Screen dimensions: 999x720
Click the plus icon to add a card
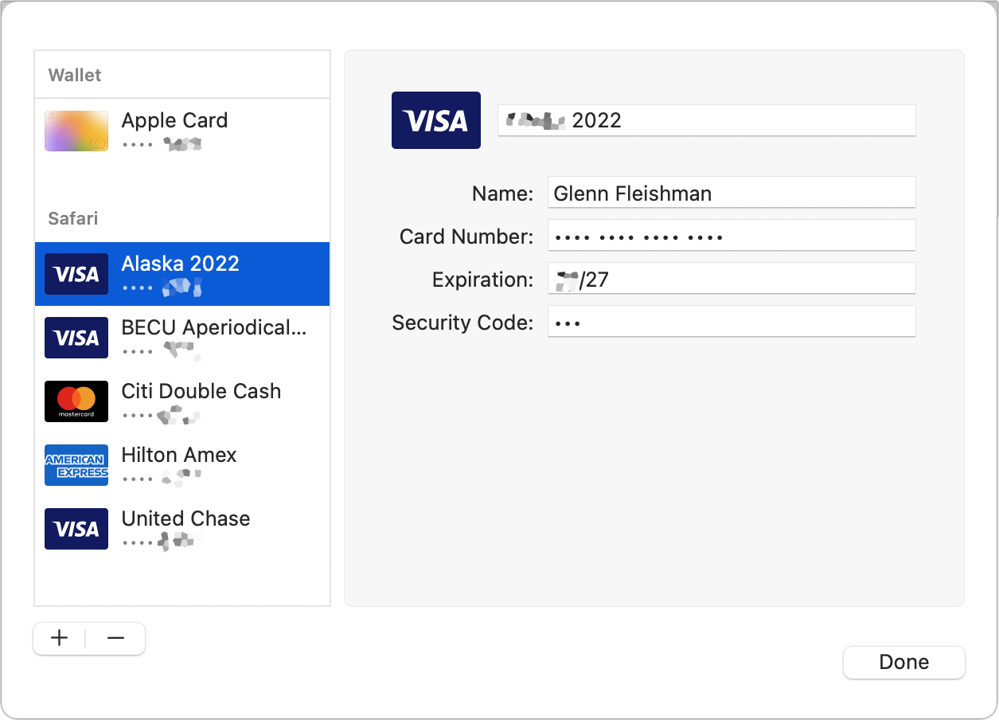click(x=59, y=638)
